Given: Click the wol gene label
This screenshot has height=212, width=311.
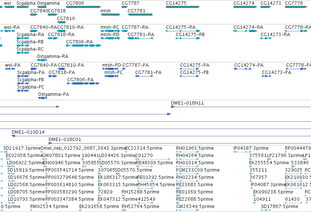Looking at the screenshot, I should [8, 3].
